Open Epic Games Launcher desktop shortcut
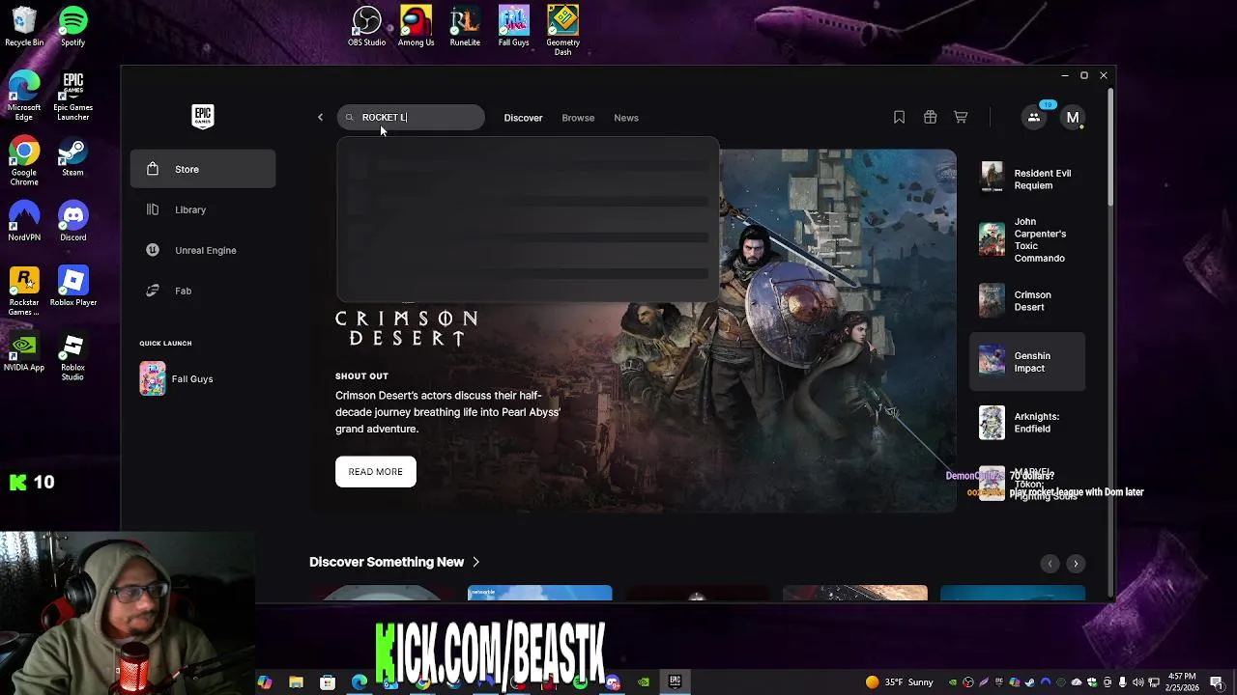The image size is (1237, 695). tap(72, 97)
